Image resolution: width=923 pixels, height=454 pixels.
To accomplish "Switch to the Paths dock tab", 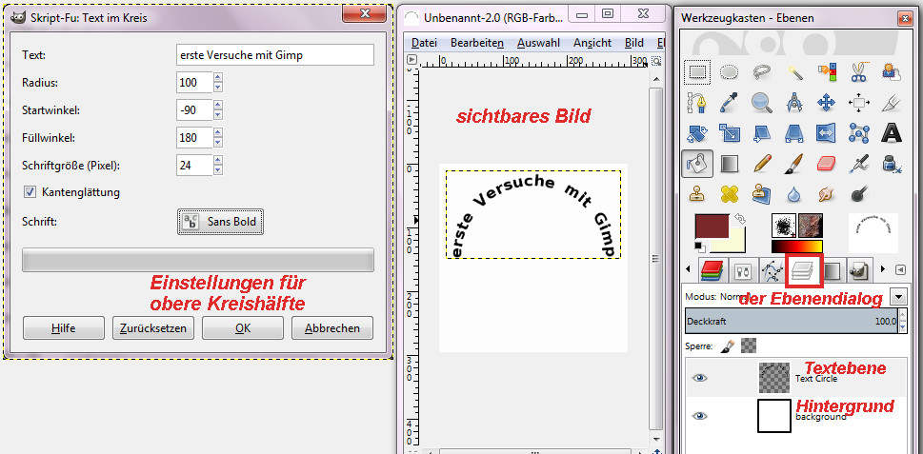I will 772,270.
